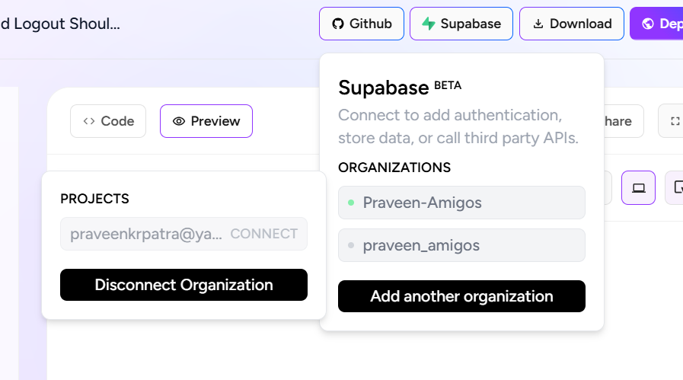Open the Github dropdown menu
Image resolution: width=683 pixels, height=380 pixels.
pyautogui.click(x=362, y=24)
